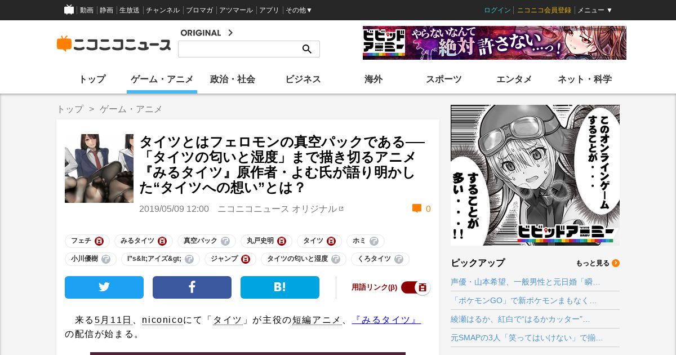Switch to スポーツ tab
676x355 pixels.
coord(444,79)
